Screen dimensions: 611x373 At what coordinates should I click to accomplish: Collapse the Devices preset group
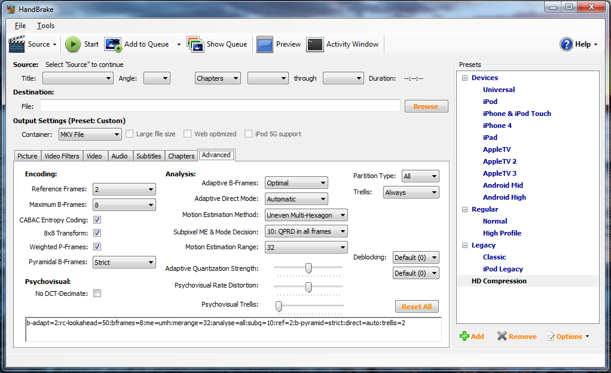(465, 78)
